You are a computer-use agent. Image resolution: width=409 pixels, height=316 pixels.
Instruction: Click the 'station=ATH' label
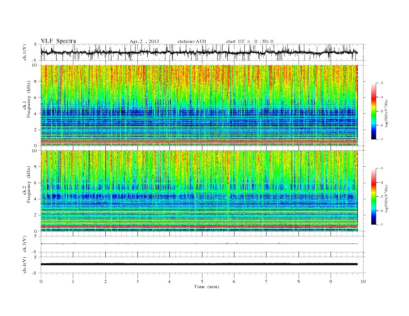click(192, 41)
